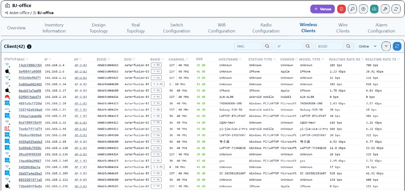Sort by the SSID column header
405x191 pixels.
[130, 59]
